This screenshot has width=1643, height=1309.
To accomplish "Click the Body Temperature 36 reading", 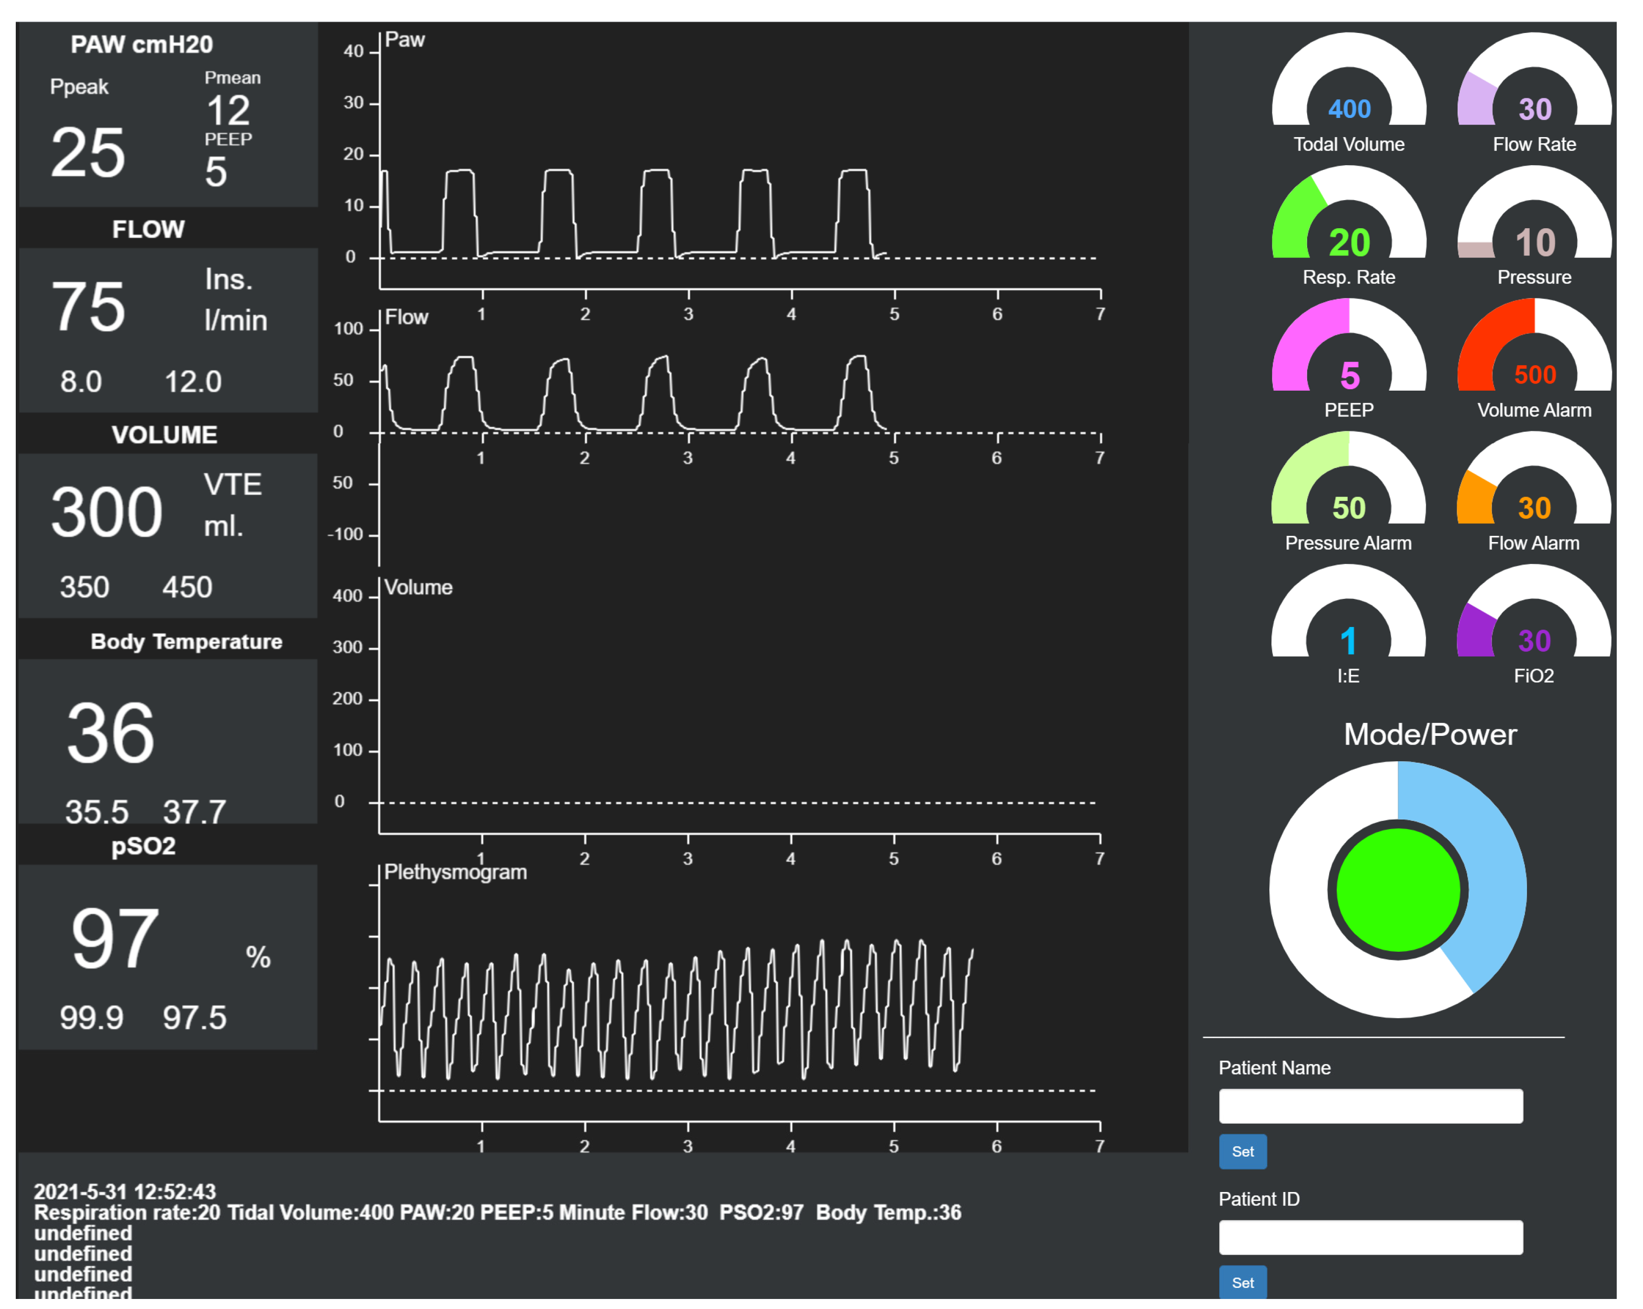I will pyautogui.click(x=111, y=733).
